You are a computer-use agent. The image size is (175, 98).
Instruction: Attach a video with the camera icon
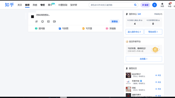[54, 21]
